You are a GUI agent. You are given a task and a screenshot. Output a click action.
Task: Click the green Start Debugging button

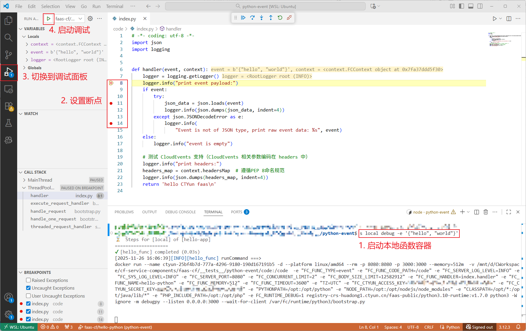(49, 19)
